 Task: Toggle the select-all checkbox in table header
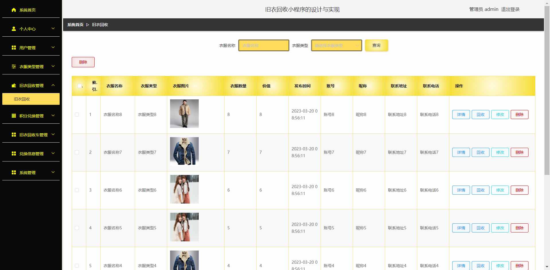tap(80, 86)
